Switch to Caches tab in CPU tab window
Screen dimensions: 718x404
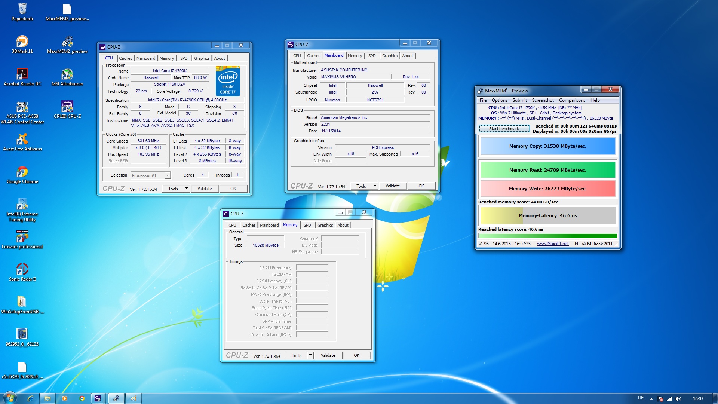coord(126,58)
